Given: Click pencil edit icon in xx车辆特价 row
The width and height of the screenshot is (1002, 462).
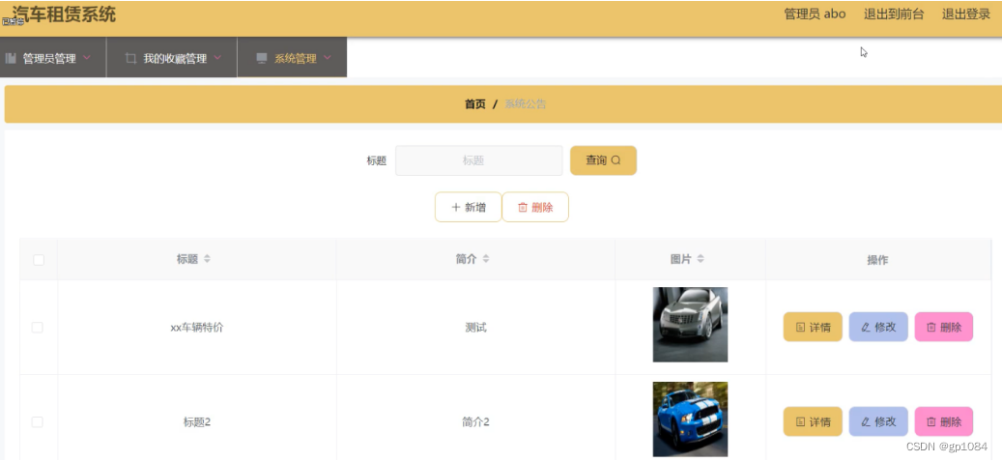Looking at the screenshot, I should [866, 328].
